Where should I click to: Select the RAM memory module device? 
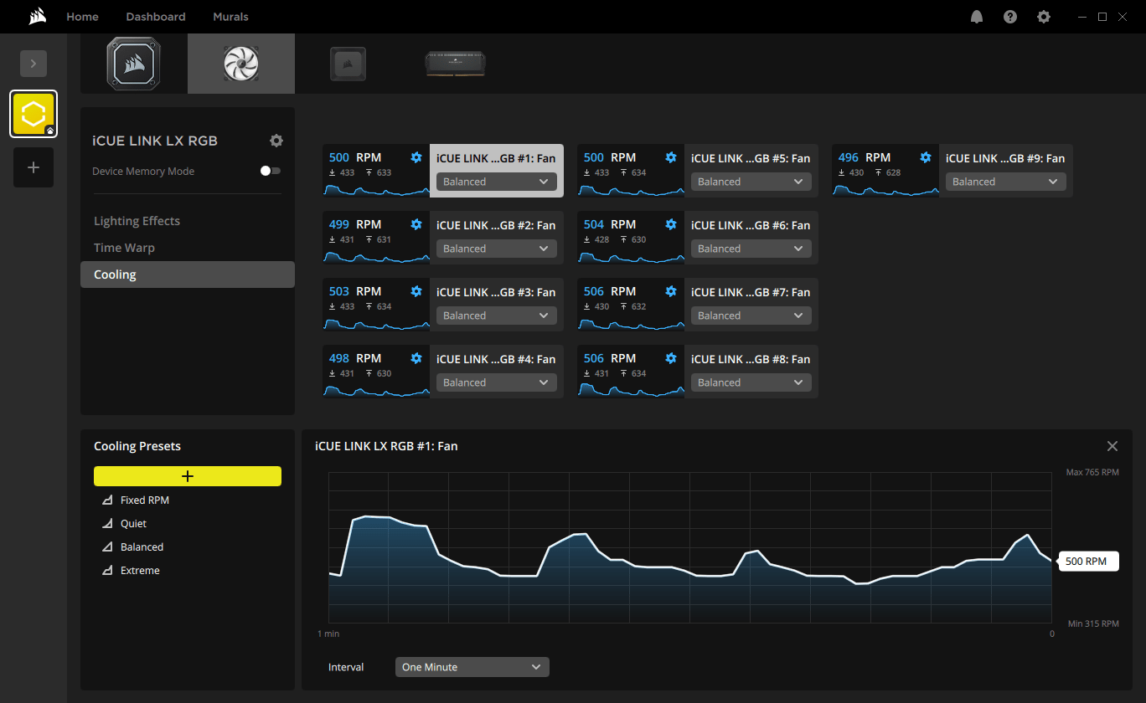(455, 64)
